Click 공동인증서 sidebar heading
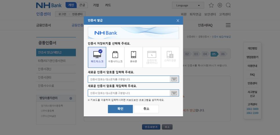280x135 pixels. pyautogui.click(x=47, y=43)
